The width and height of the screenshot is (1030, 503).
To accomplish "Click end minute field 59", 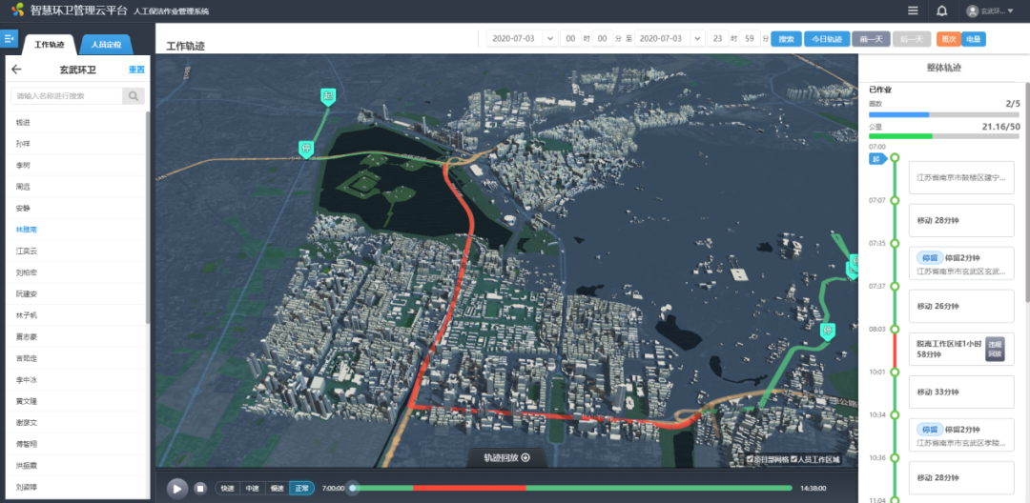I will tap(750, 39).
